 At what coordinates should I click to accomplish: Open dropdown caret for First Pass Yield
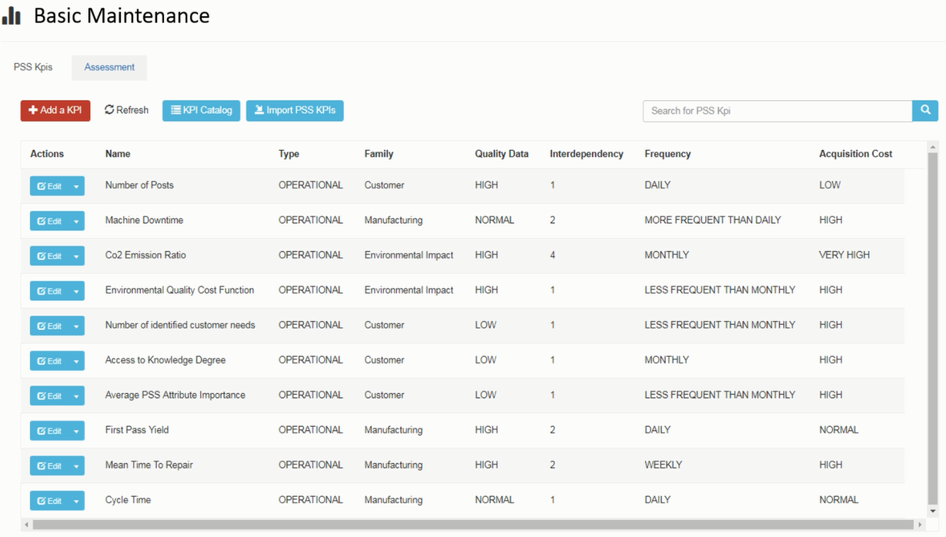[x=76, y=432]
